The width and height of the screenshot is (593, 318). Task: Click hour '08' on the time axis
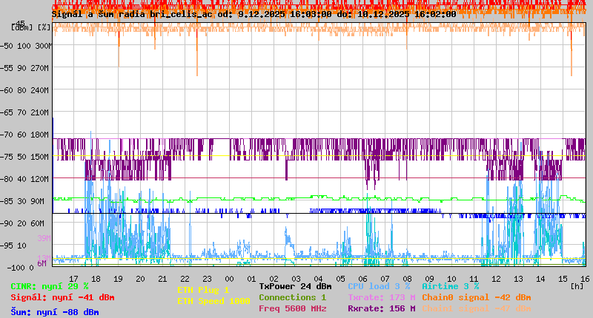(x=407, y=279)
